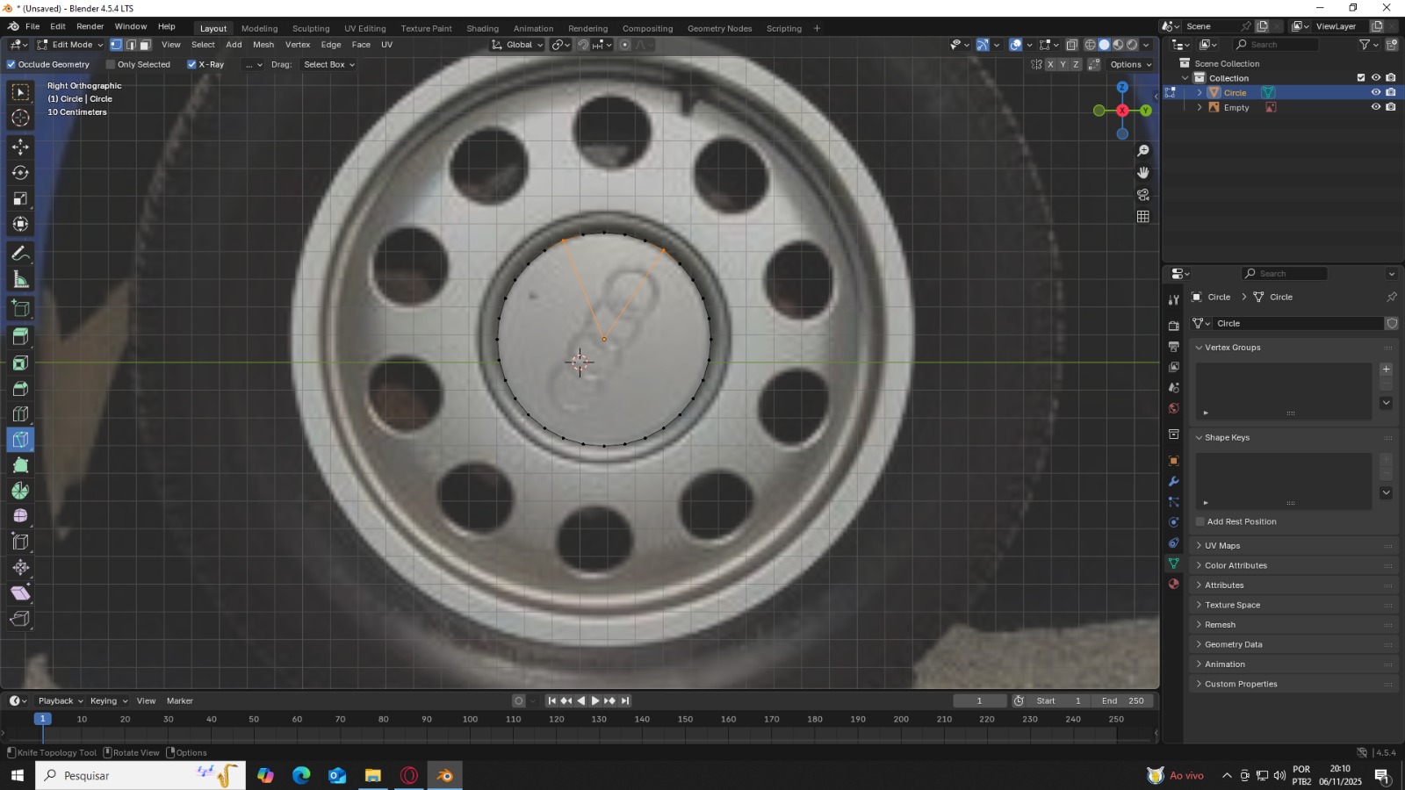Select the Cursor tool in the toolbar

(x=20, y=118)
